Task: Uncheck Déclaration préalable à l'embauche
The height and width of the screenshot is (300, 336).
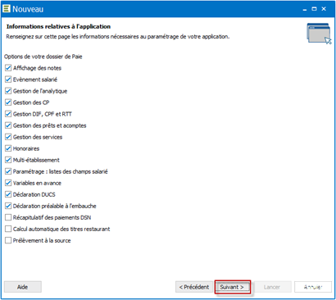Action: [8, 206]
